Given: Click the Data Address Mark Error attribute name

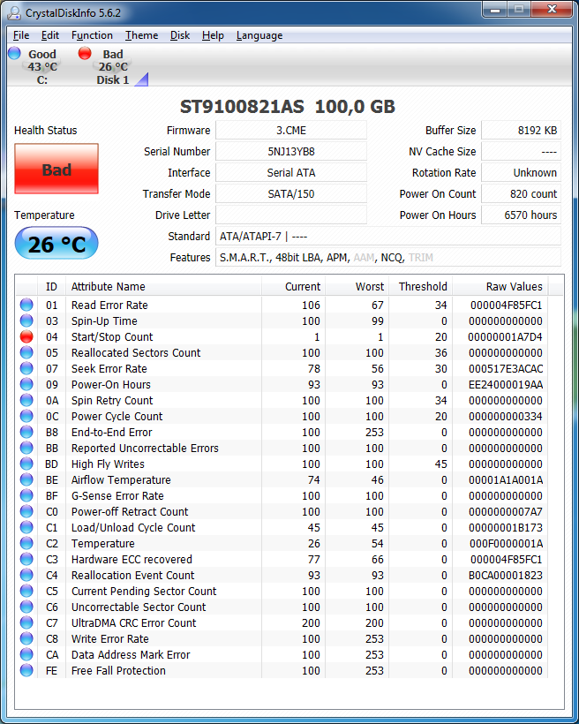Looking at the screenshot, I should 131,654.
